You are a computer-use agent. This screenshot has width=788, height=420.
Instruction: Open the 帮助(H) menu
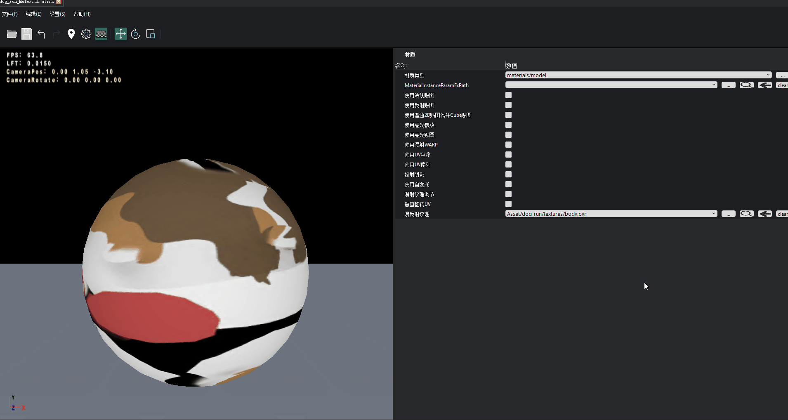(82, 14)
